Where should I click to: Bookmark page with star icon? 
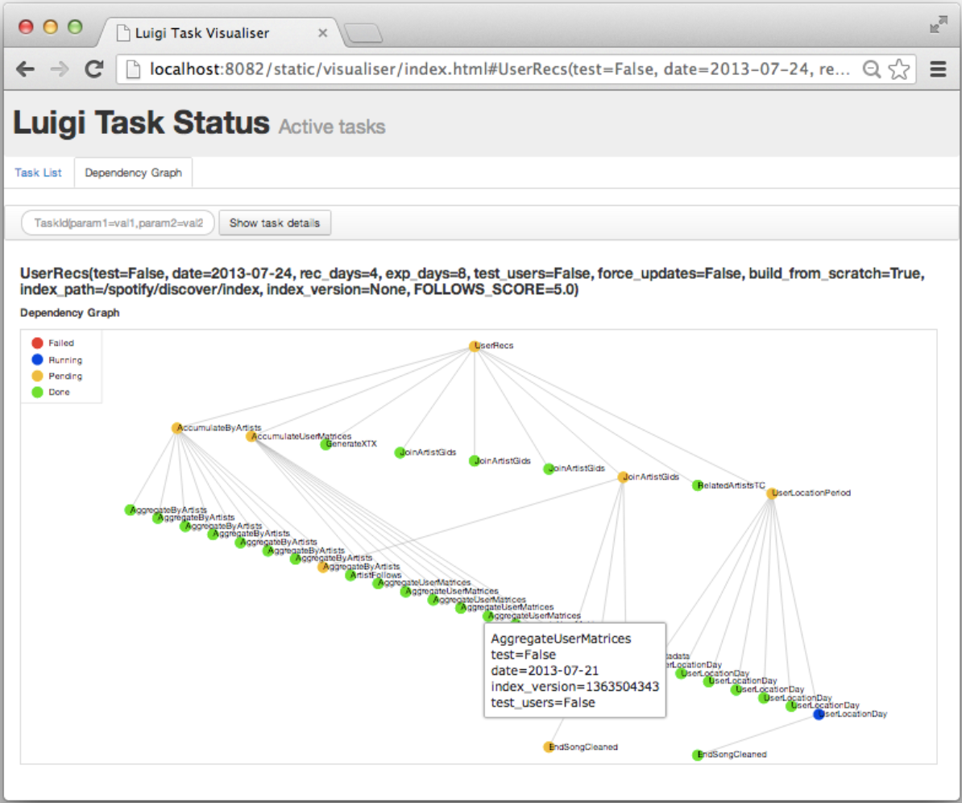tap(898, 69)
